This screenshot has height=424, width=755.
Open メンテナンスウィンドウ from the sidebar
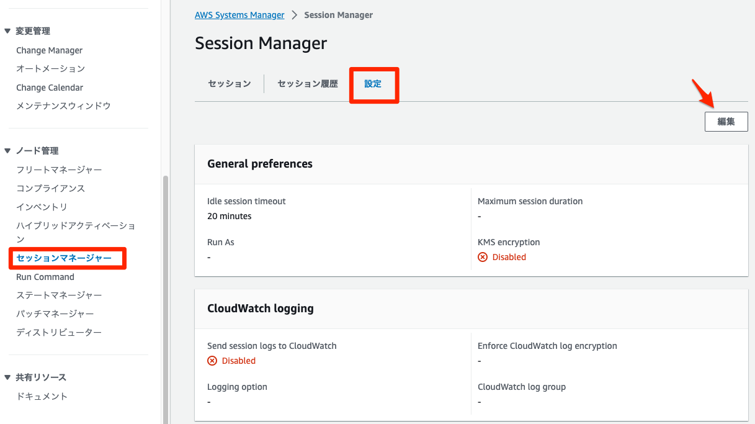pos(63,106)
